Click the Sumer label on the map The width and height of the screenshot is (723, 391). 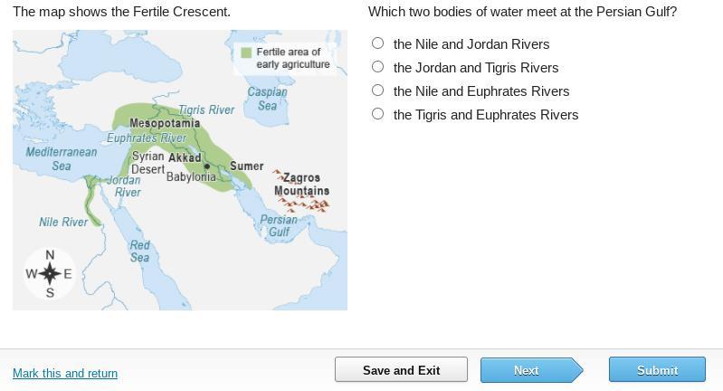coord(246,167)
